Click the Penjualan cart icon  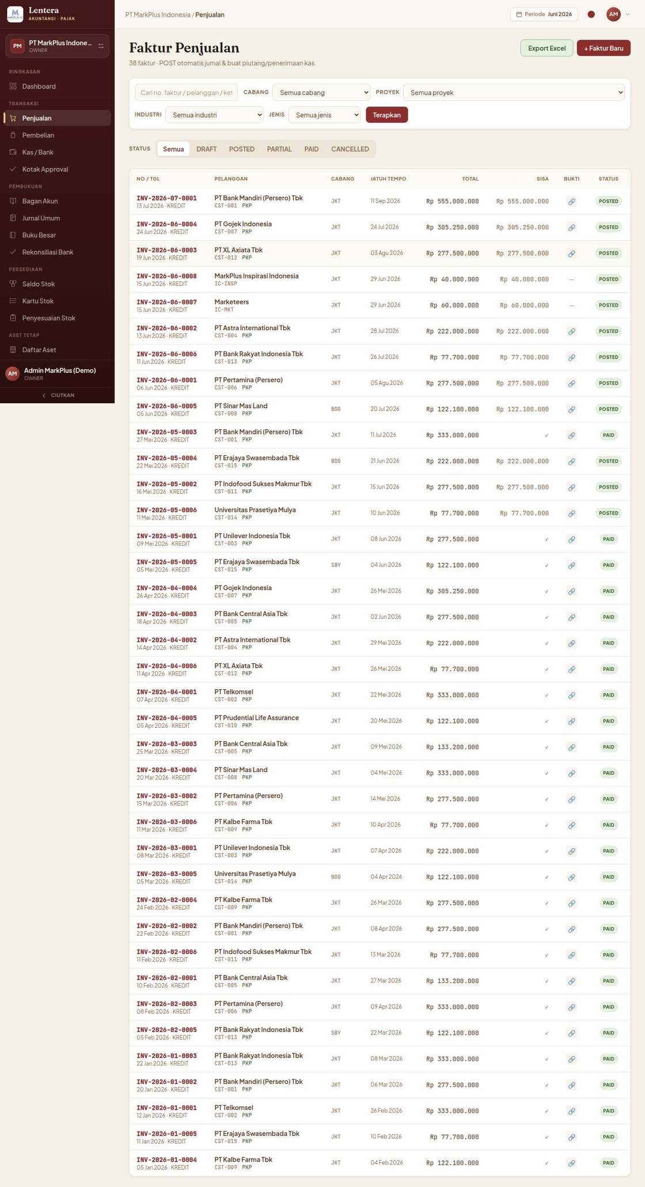(13, 118)
